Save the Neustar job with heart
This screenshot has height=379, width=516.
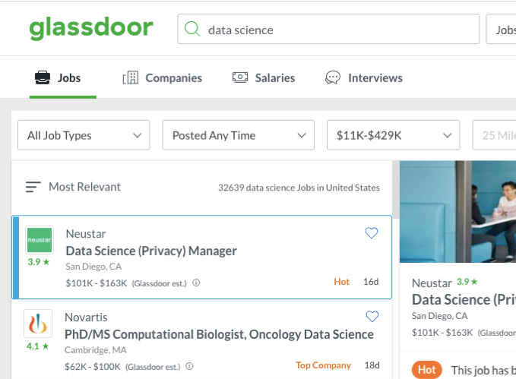(x=372, y=233)
